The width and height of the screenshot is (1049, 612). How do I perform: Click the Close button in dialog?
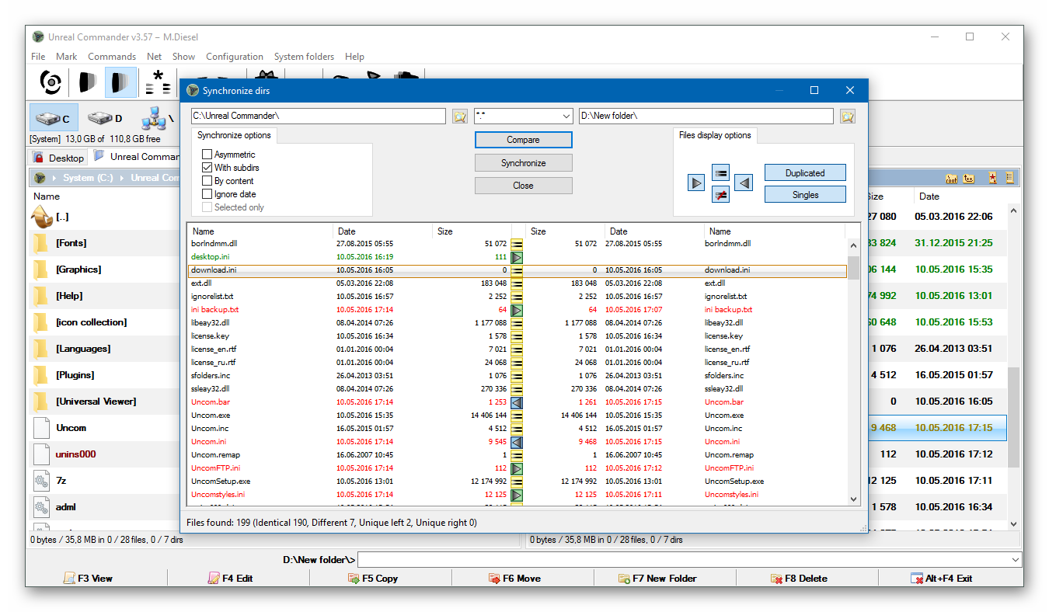(523, 186)
